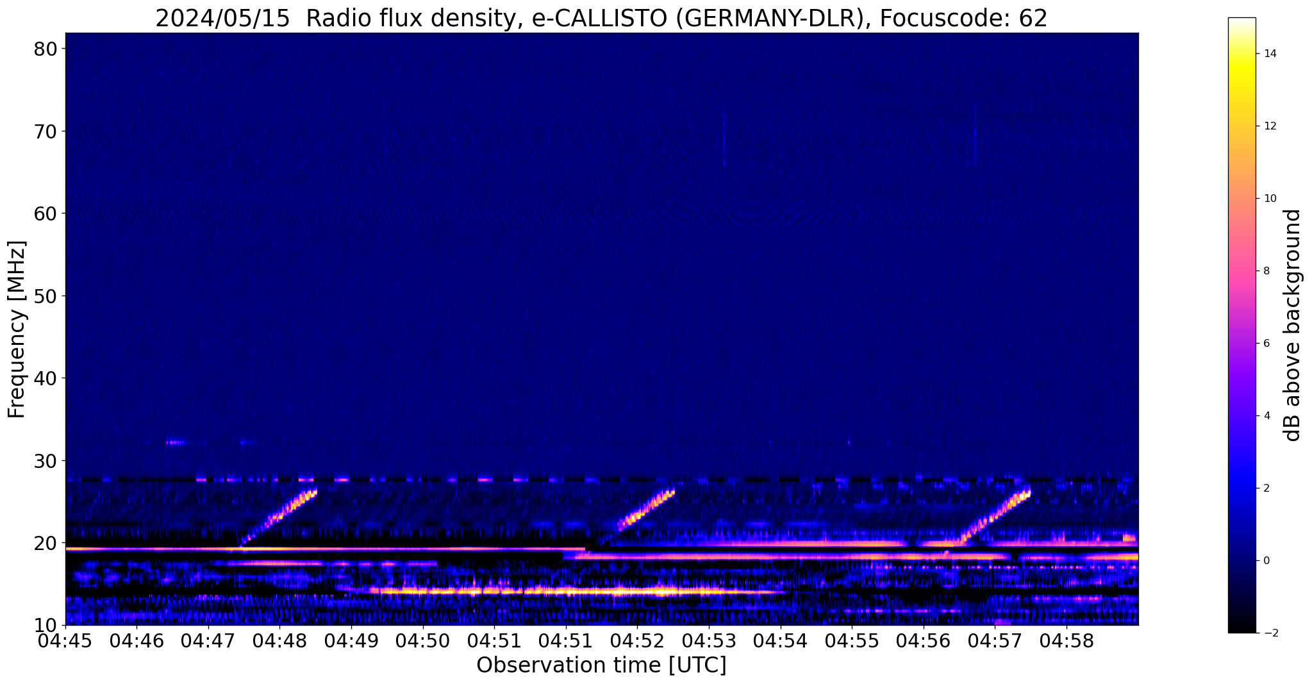
Task: Click the y-axis tick label 70
Action: tap(46, 131)
